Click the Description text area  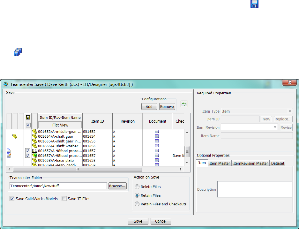click(x=255, y=189)
